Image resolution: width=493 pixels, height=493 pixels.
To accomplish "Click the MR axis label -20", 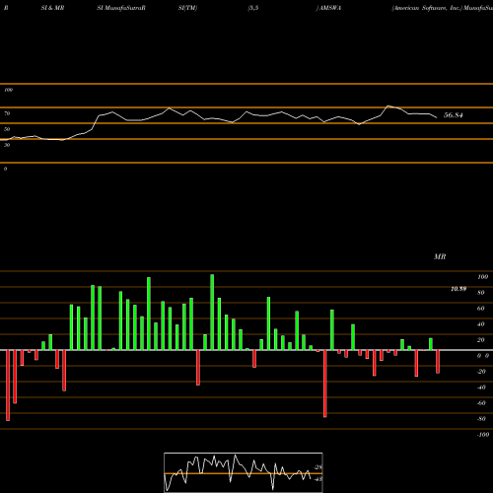I will pyautogui.click(x=481, y=372).
